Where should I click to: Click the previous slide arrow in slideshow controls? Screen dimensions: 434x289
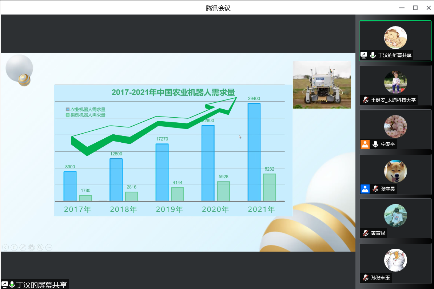click(5, 248)
